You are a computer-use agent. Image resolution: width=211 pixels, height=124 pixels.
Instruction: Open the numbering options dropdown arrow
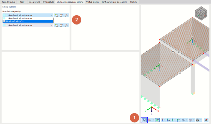click(153, 120)
